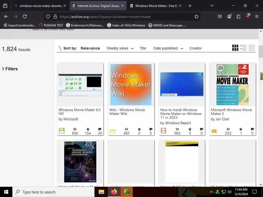Switch to compact list view
This screenshot has height=197, width=263.
[x=252, y=48]
